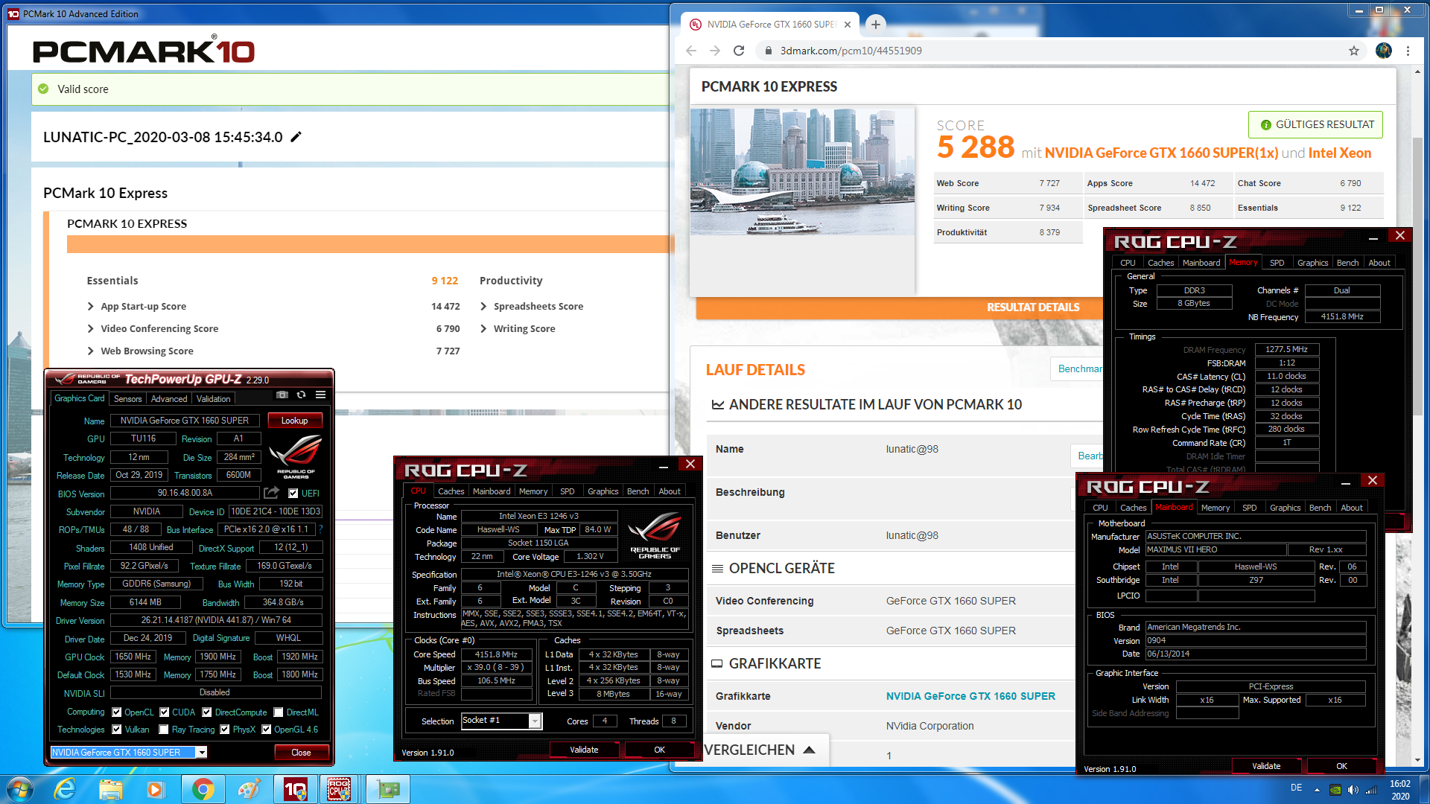Screen dimensions: 1430x804
Task: Open Windows Media Player from taskbar
Action: coord(155,789)
